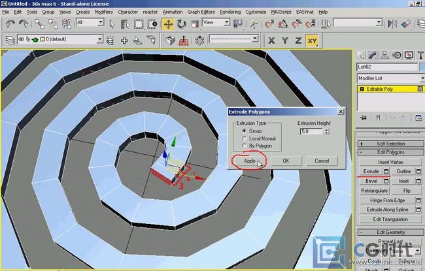425x271 pixels.
Task: Click the Bevel button
Action: (371, 181)
